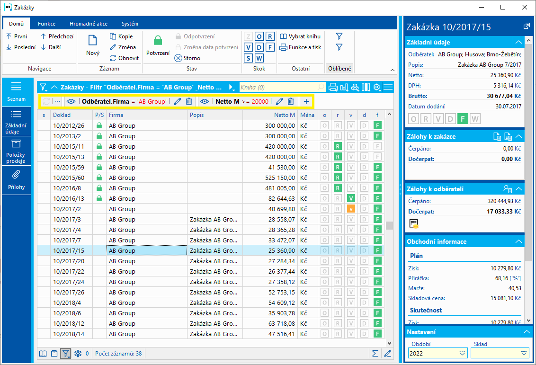
Task: Toggle the filter button in the status bar
Action: pyautogui.click(x=65, y=354)
